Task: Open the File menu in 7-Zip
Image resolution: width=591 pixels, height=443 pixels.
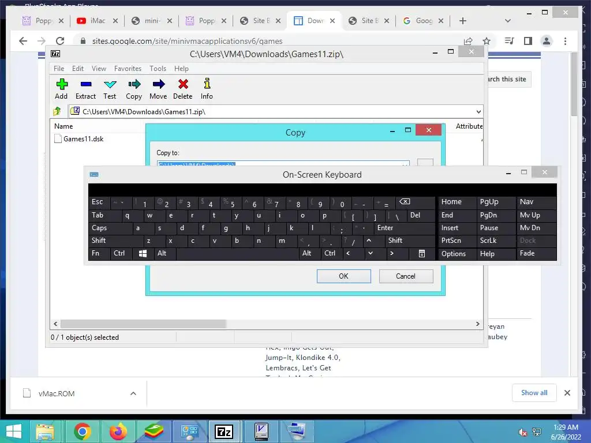Action: pyautogui.click(x=59, y=69)
